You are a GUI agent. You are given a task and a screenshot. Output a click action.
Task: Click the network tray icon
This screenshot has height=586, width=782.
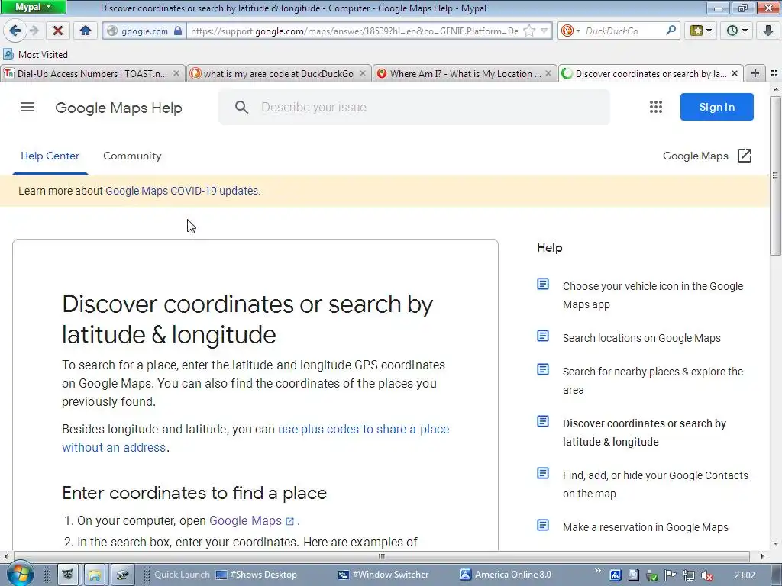click(688, 575)
